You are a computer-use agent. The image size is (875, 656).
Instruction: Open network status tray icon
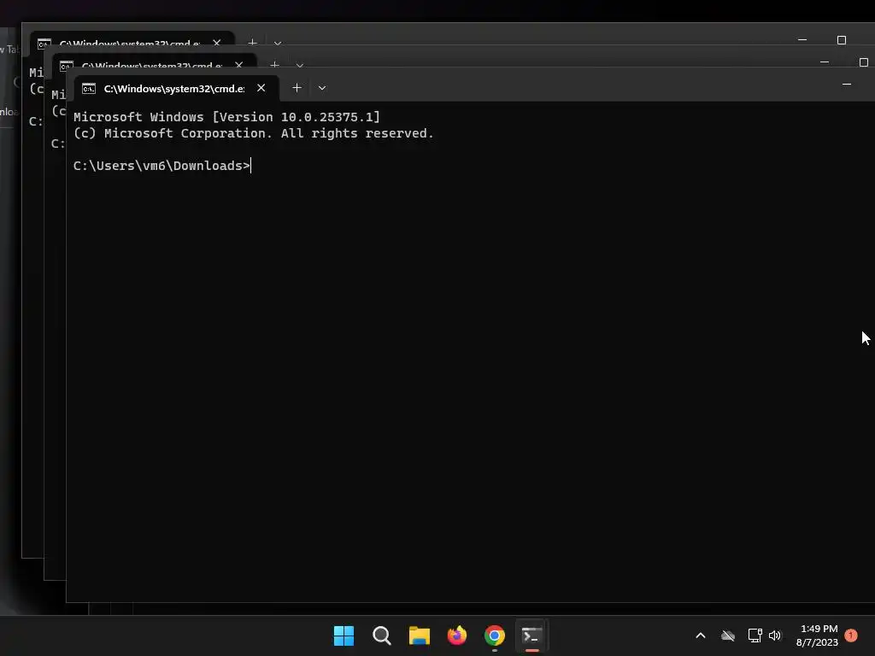[755, 635]
